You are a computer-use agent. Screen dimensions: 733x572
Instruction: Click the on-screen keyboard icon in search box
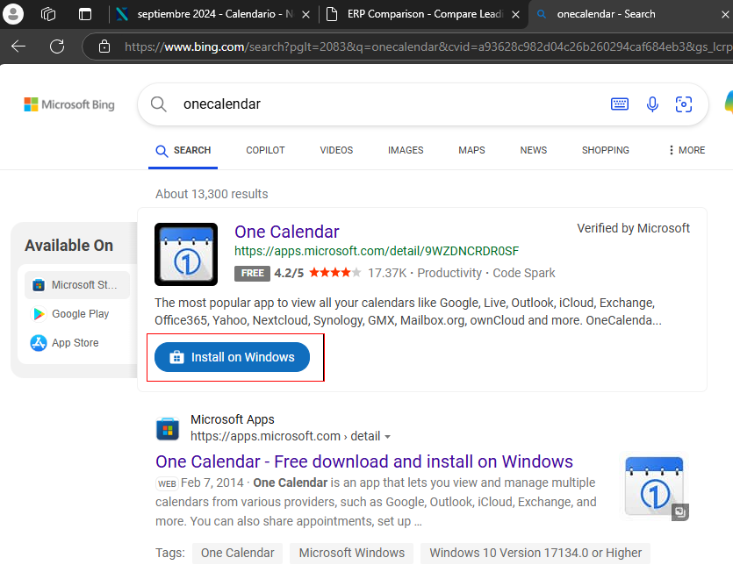pos(620,104)
